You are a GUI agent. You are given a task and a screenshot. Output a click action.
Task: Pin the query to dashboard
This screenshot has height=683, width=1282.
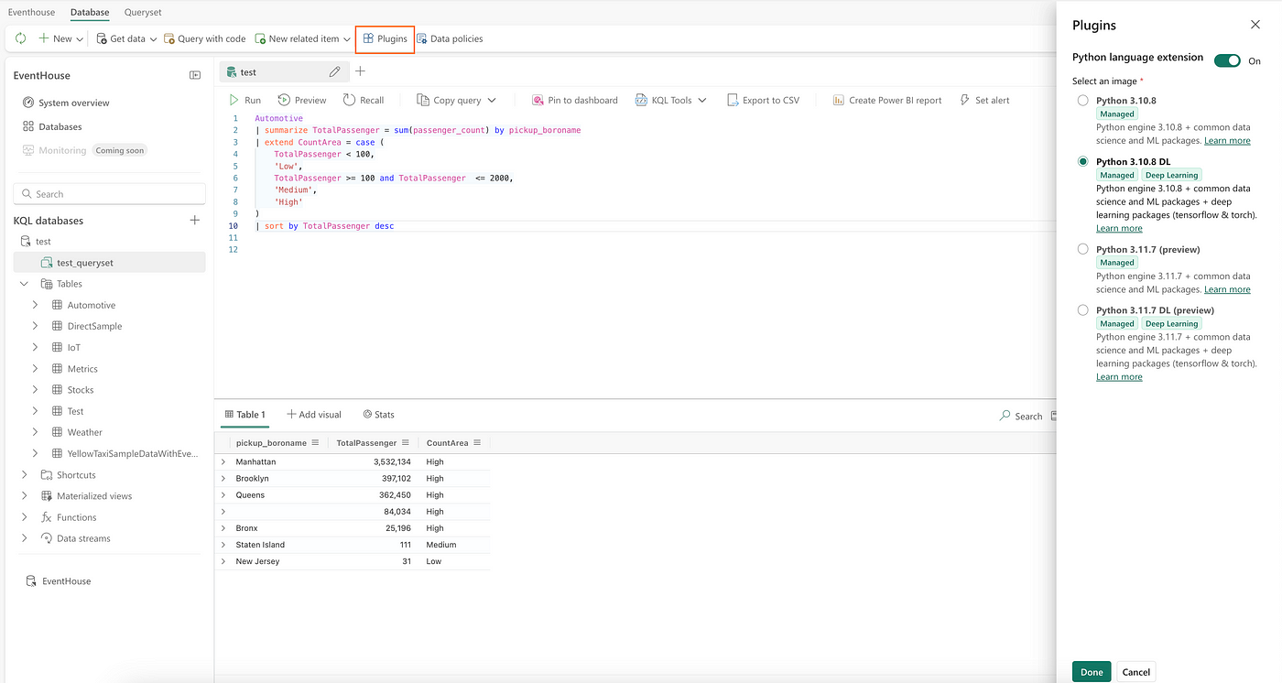574,100
